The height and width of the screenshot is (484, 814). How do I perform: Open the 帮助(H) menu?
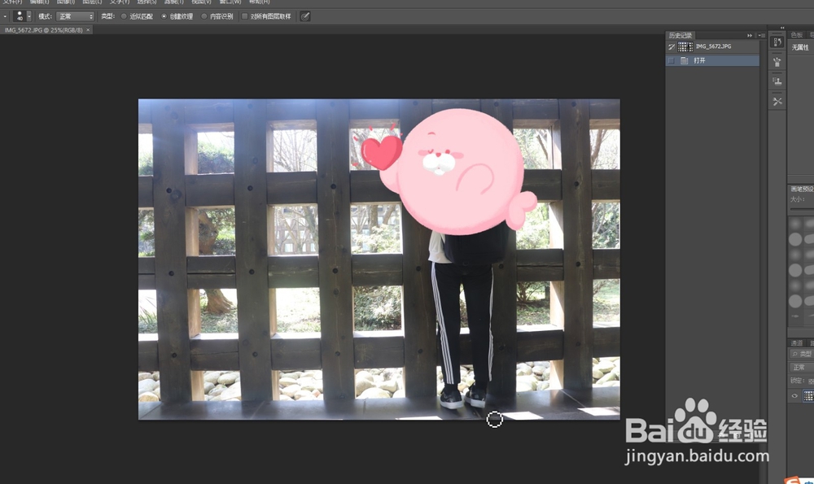coord(259,2)
